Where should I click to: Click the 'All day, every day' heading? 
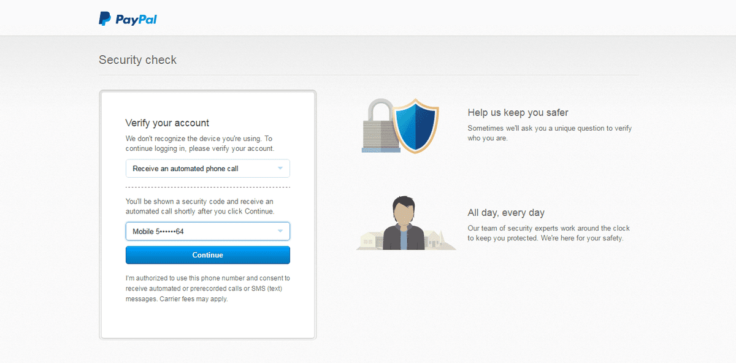(x=506, y=213)
